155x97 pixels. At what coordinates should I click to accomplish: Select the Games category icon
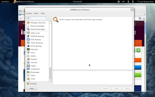coord(28,56)
